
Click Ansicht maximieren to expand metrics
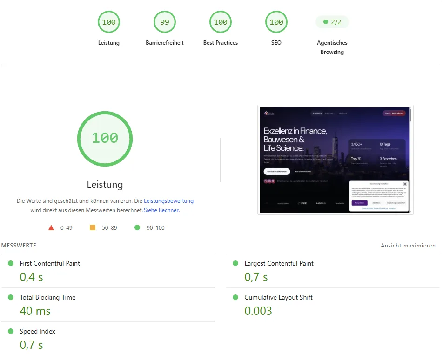click(408, 246)
